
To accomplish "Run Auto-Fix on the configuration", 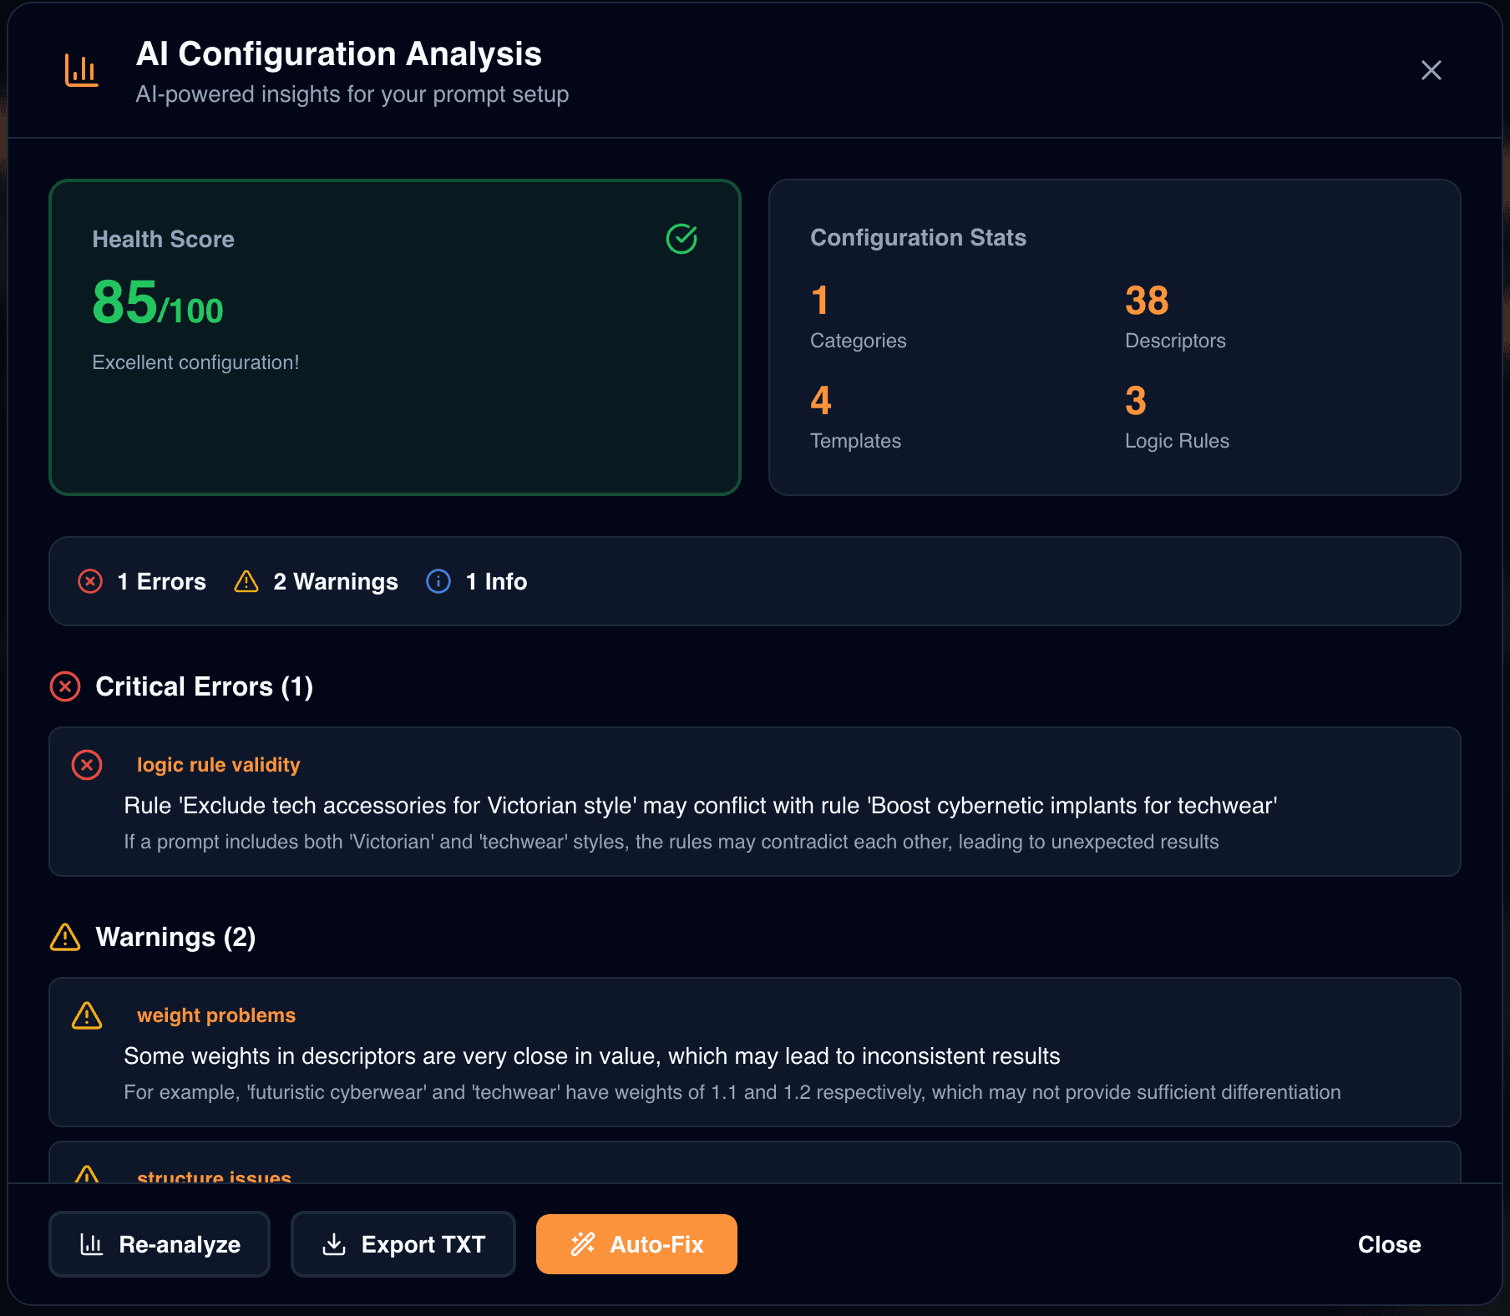I will [636, 1244].
